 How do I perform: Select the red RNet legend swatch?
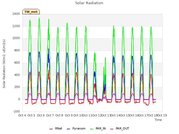pyautogui.click(x=51, y=129)
